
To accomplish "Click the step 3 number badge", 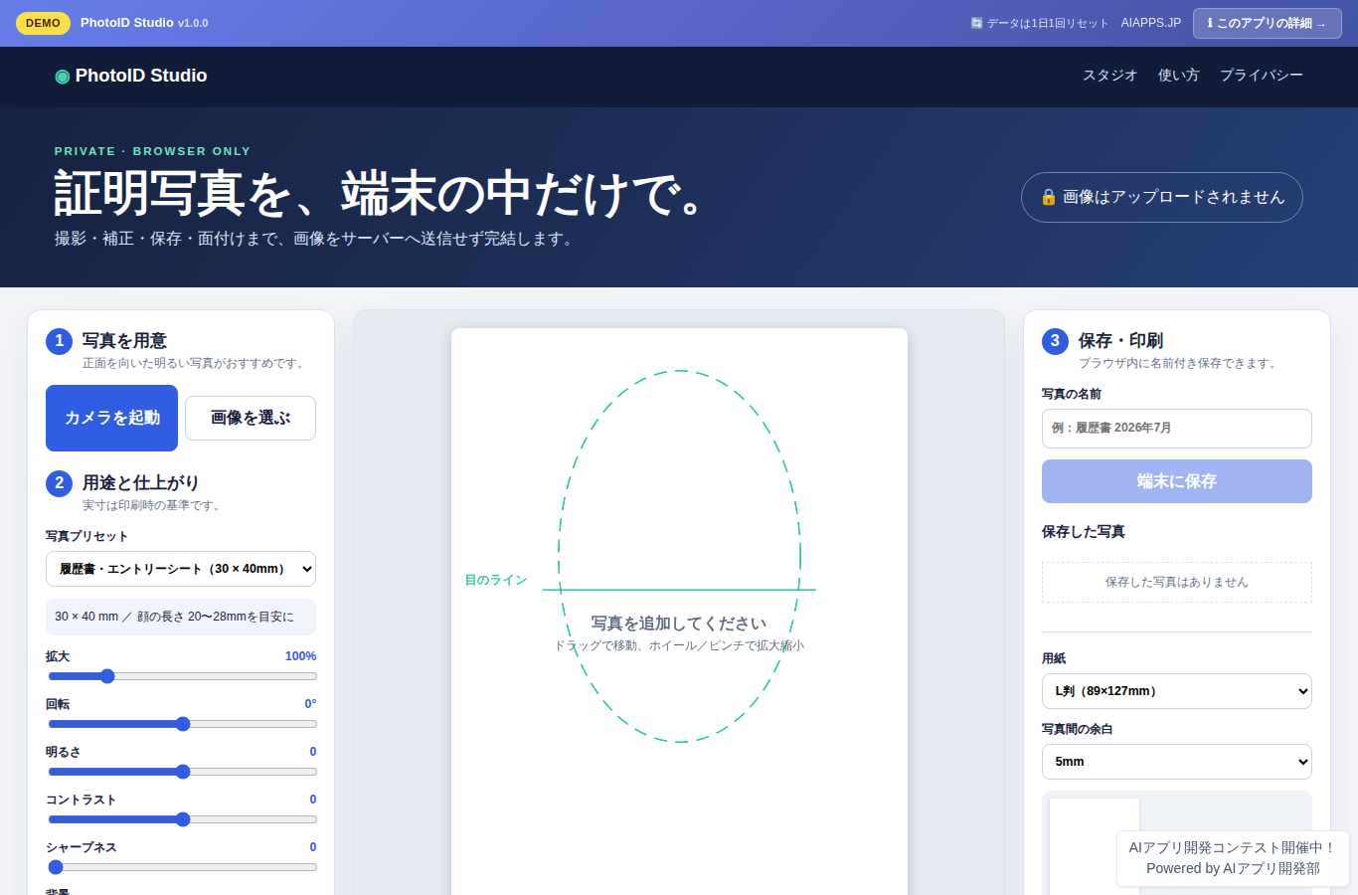I will click(1055, 341).
